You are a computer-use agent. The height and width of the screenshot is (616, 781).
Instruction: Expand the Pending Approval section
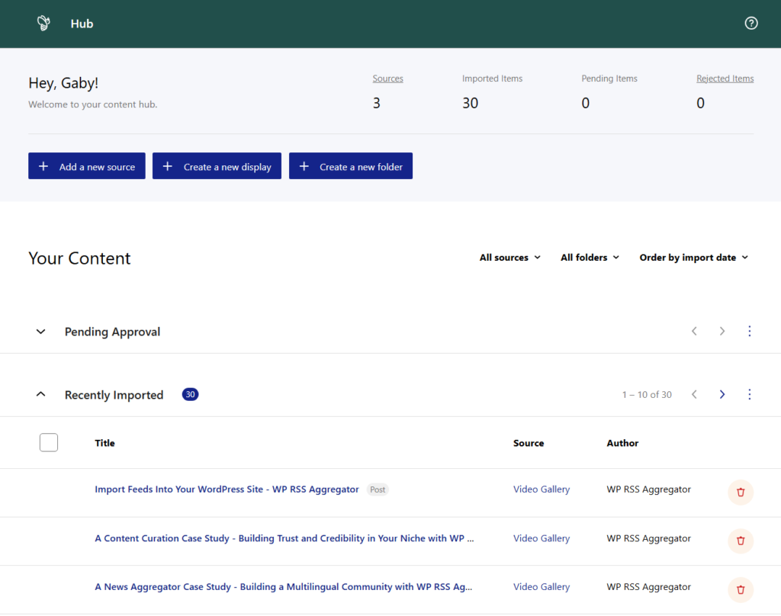click(41, 332)
